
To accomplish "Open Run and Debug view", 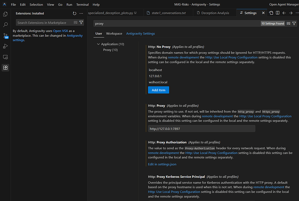I will 5,46.
